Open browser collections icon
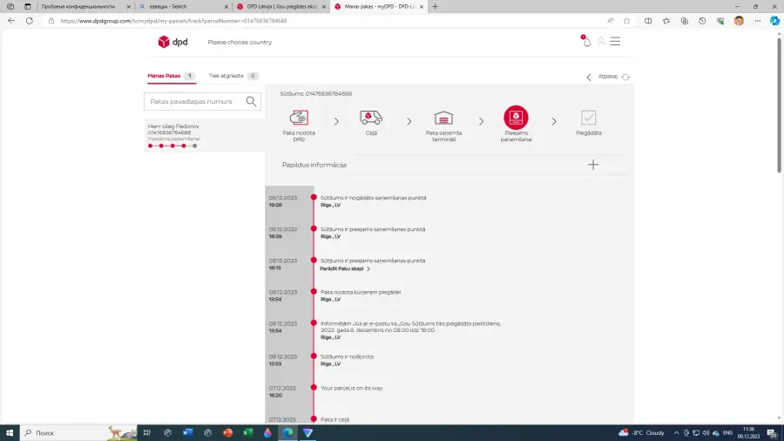Viewport: 784px width, 441px height. click(684, 21)
